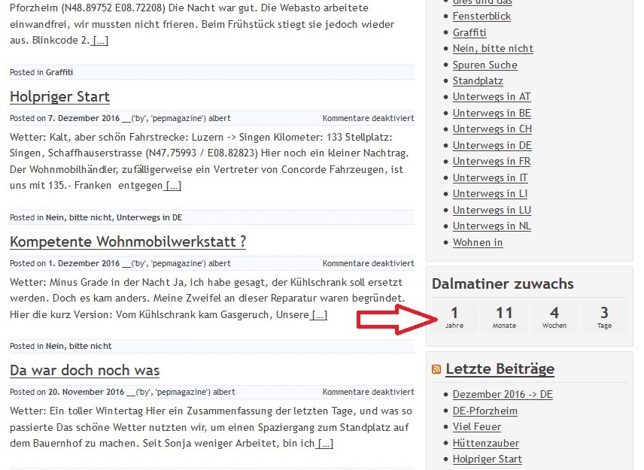Open 'Nein, bitte nicht' sidebar category
This screenshot has height=470, width=644.
(493, 48)
